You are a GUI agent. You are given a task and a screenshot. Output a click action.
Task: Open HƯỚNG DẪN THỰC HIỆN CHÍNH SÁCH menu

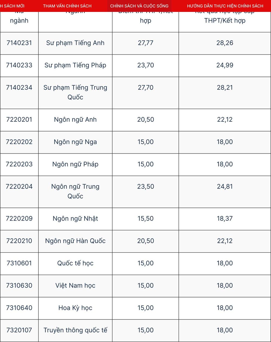click(225, 6)
